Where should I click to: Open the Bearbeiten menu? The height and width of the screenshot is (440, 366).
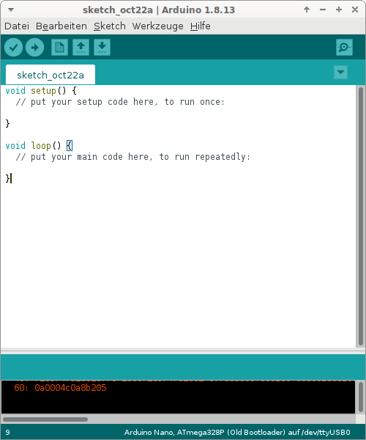[x=61, y=26]
